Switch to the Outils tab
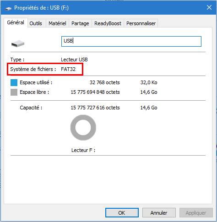Screen dimensions: 217x222 coord(36,23)
